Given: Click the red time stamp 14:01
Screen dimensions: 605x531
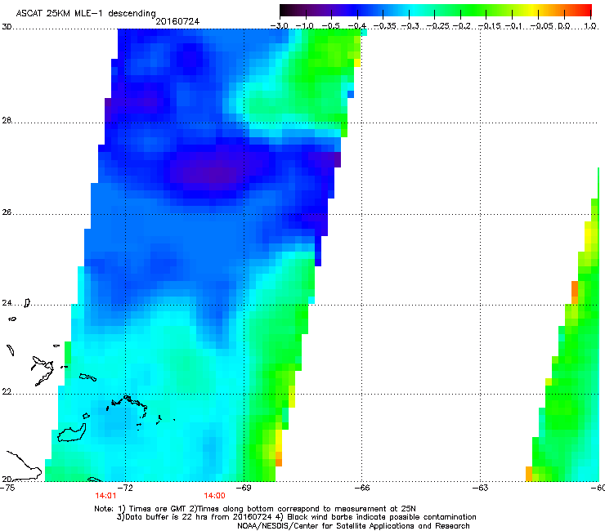Looking at the screenshot, I should pyautogui.click(x=105, y=496).
